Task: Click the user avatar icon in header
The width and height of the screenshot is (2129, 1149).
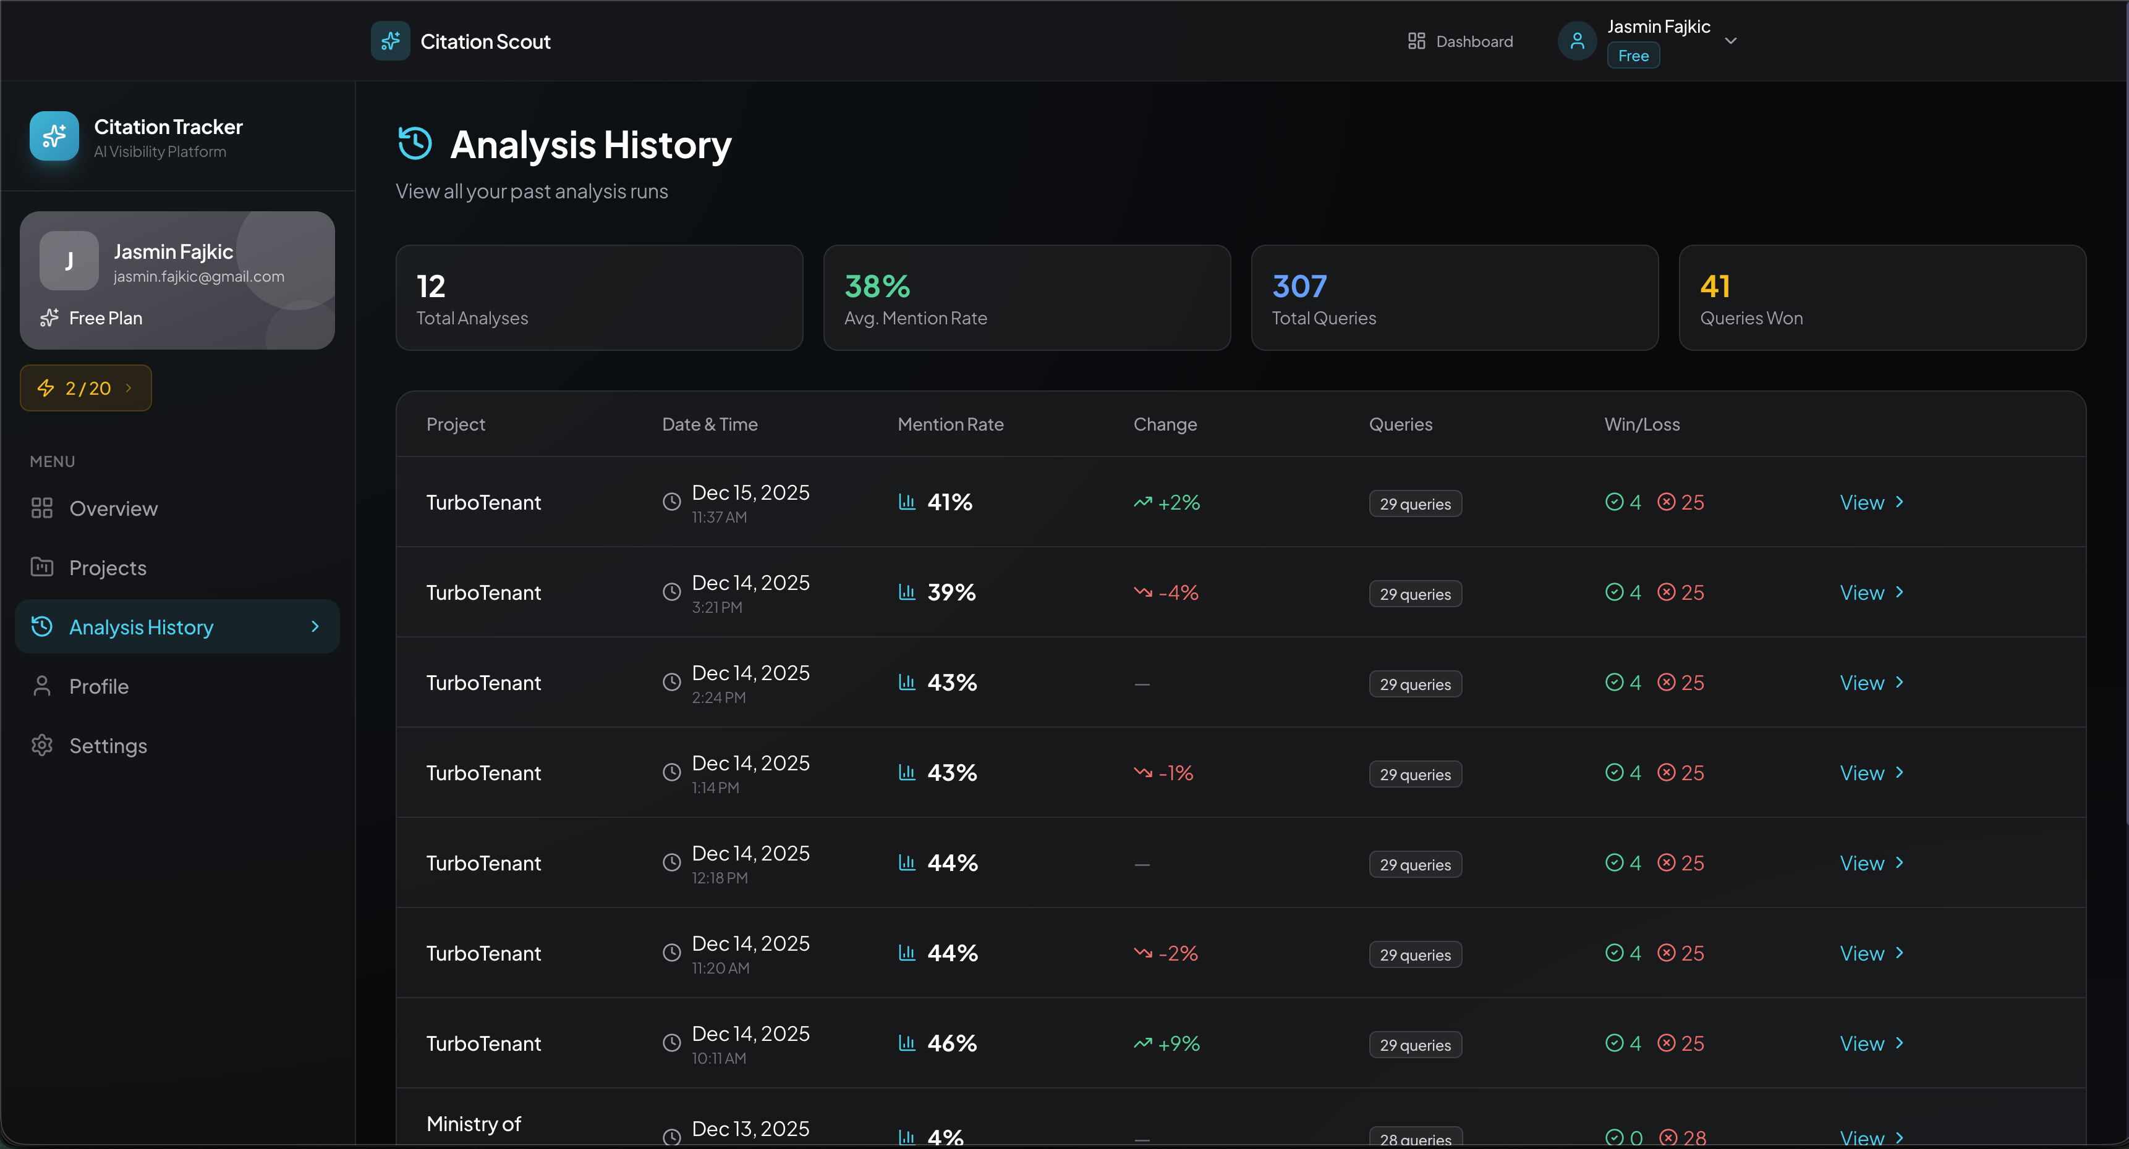Action: pos(1577,41)
